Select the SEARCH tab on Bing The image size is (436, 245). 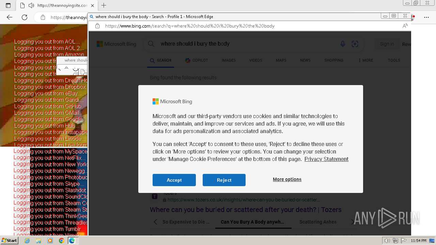[161, 60]
